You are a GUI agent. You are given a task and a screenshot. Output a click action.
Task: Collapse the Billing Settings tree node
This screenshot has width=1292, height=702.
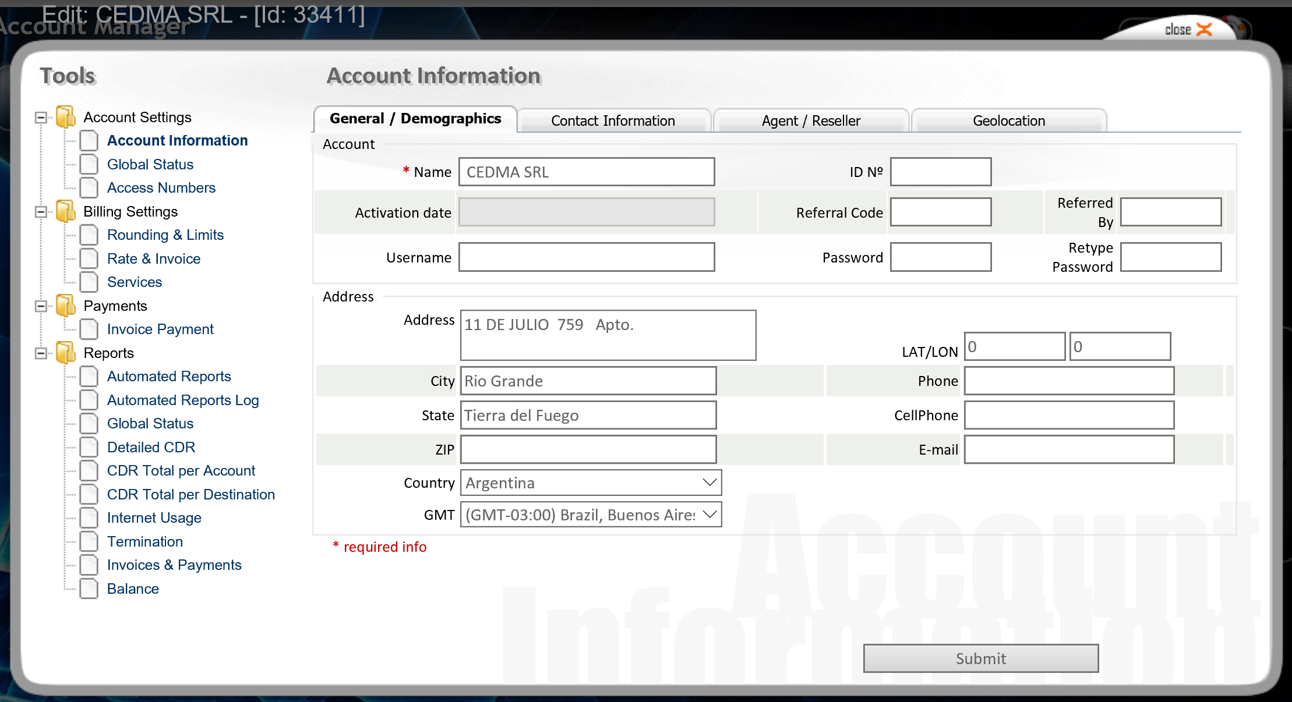point(41,212)
